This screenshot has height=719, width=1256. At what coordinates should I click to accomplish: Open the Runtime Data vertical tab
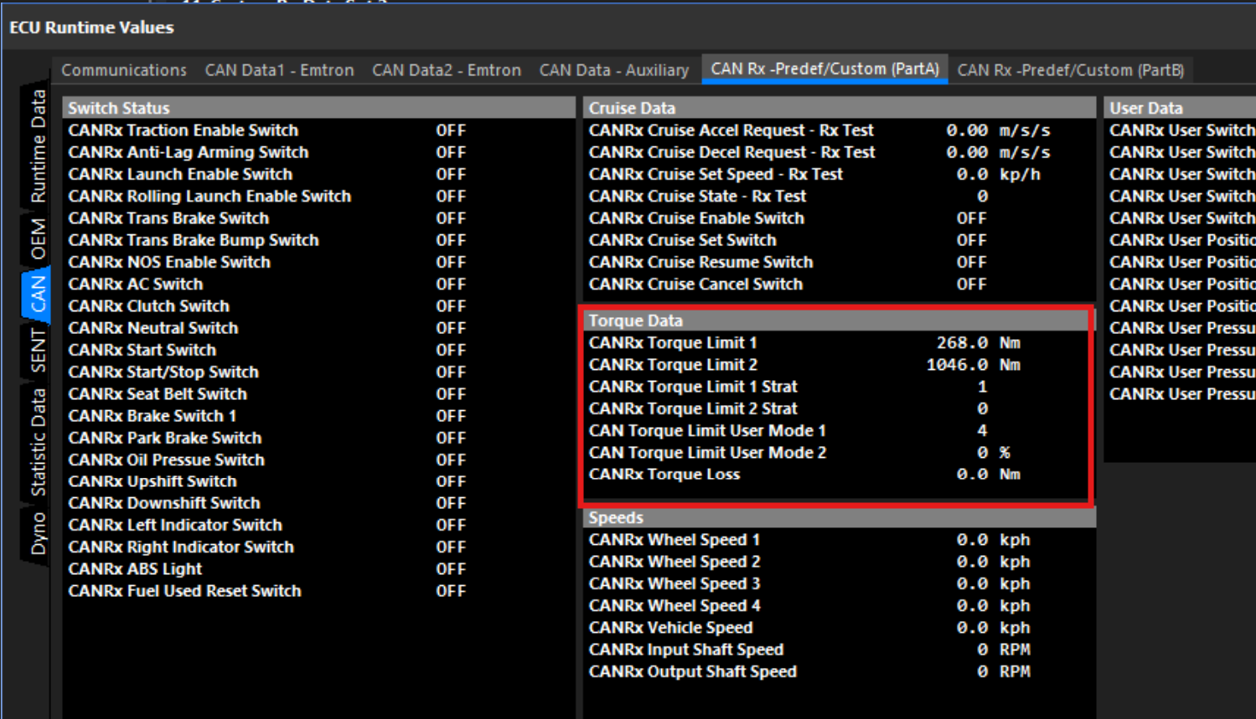(38, 146)
